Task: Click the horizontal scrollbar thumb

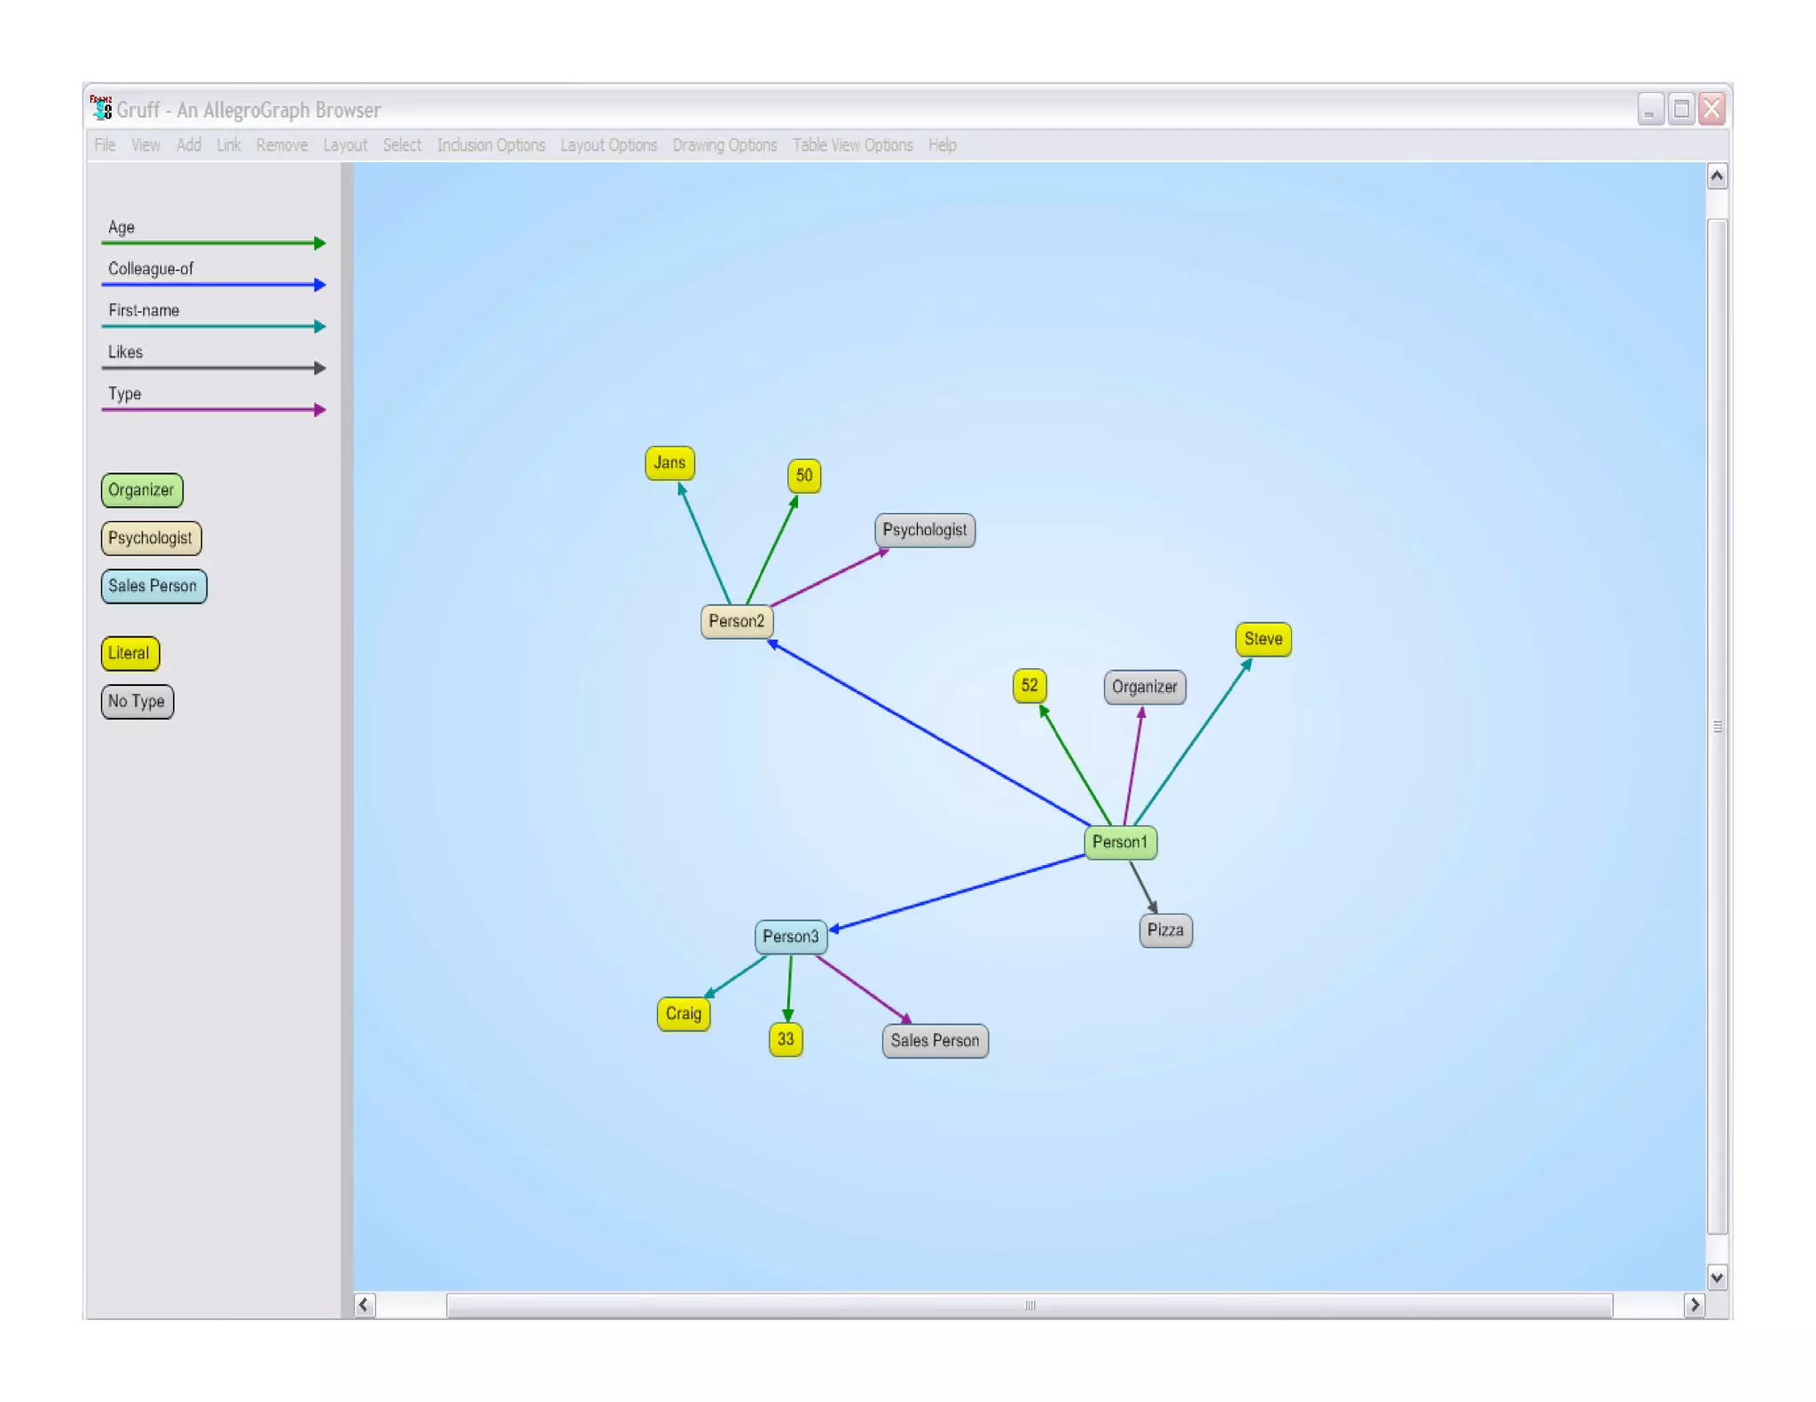Action: [x=1029, y=1305]
